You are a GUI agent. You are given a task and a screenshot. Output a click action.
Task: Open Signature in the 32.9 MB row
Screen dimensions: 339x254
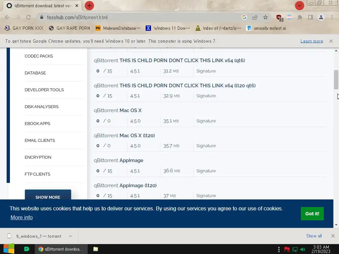(x=206, y=96)
